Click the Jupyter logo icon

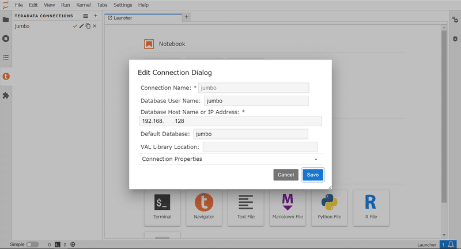[x=6, y=5]
